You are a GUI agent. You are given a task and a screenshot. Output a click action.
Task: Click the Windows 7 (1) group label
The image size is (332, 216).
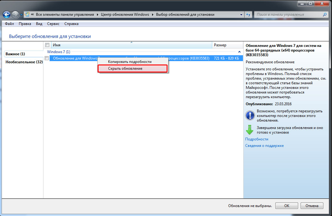[x=59, y=52]
